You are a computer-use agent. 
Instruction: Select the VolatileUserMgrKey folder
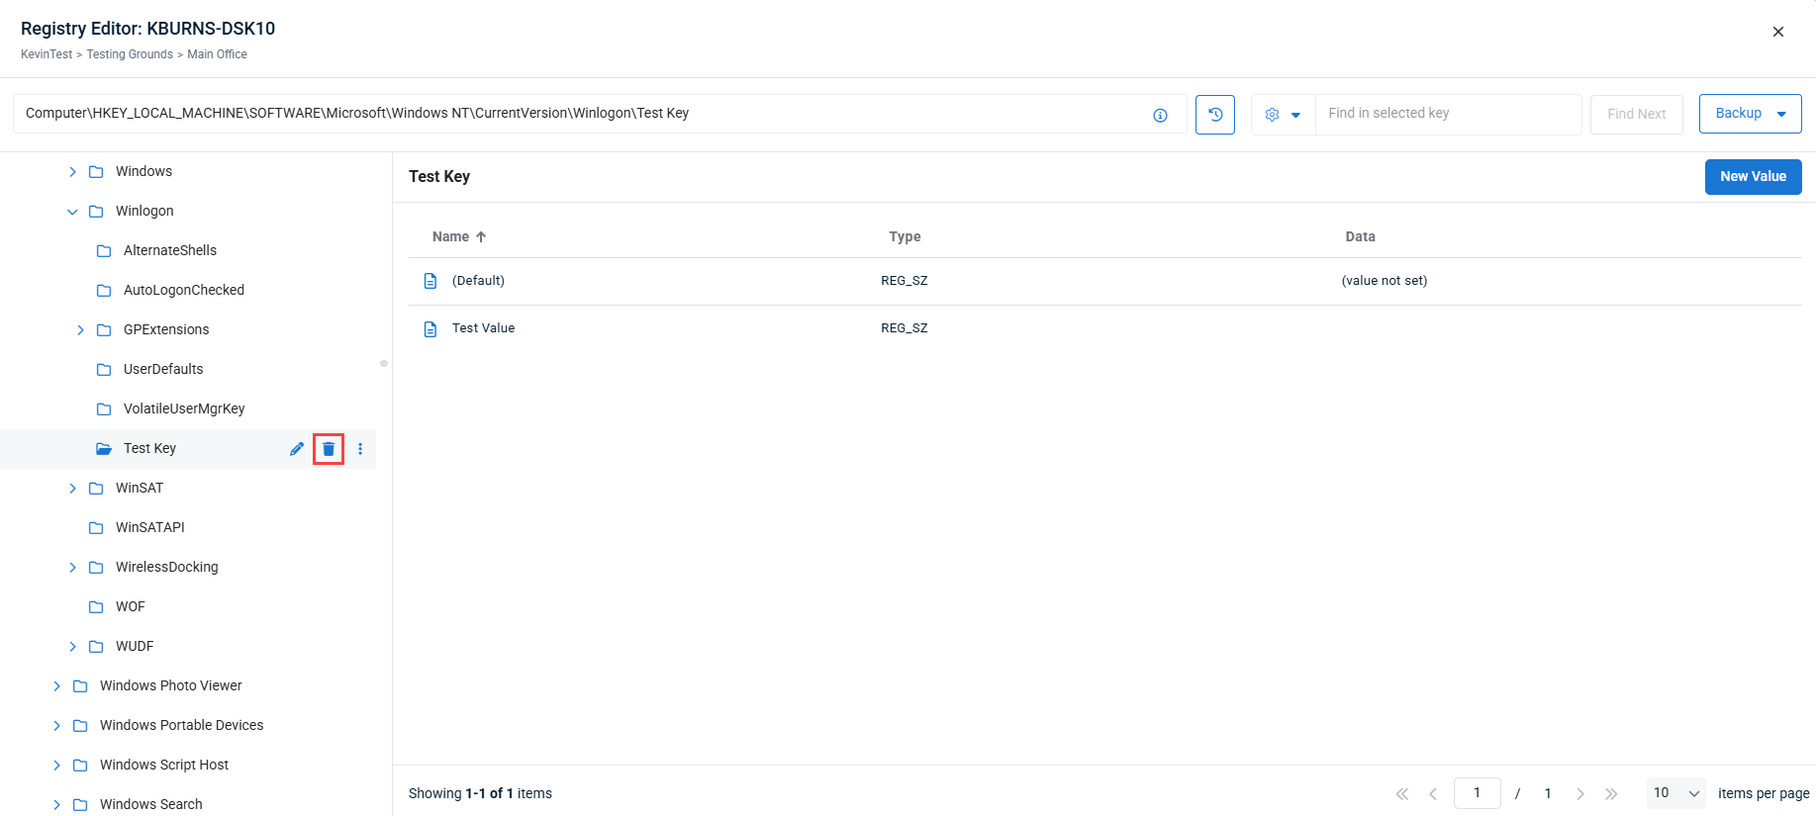184,409
